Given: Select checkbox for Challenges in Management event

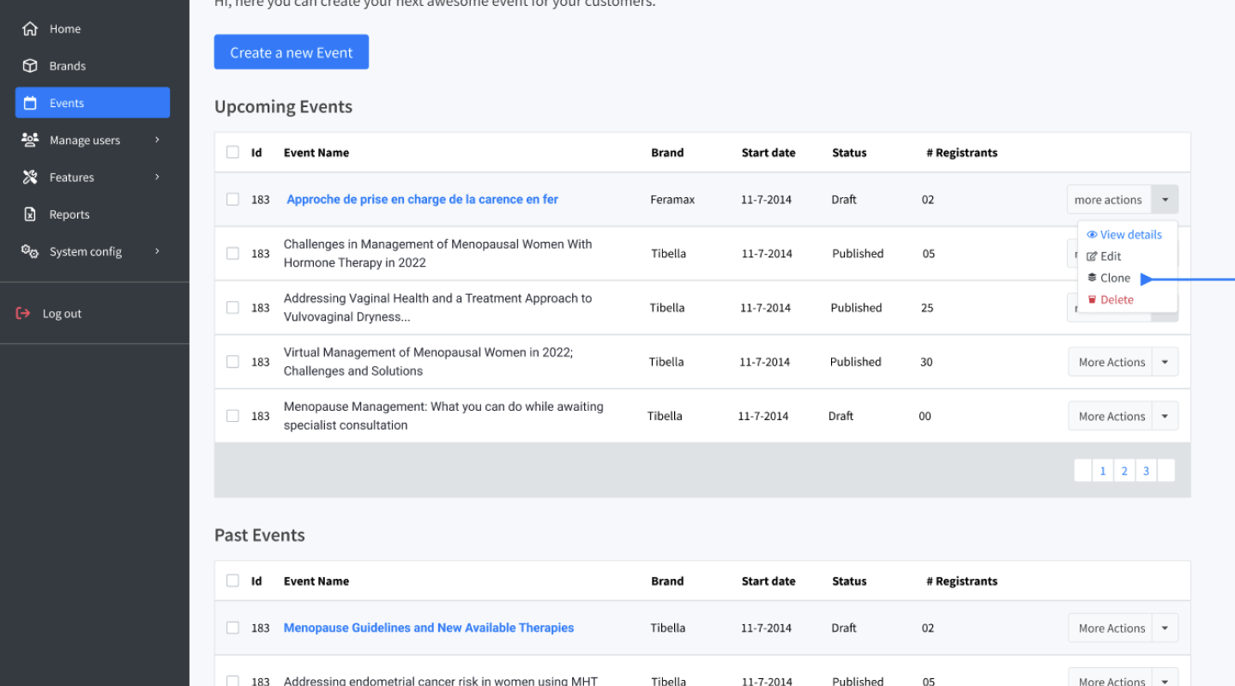Looking at the screenshot, I should (232, 254).
